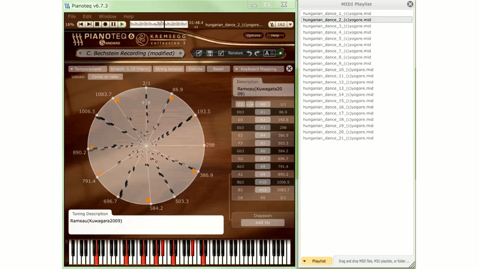Viewport: 478px width, 269px height.
Task: Stop MIDI playback
Action: [97, 24]
